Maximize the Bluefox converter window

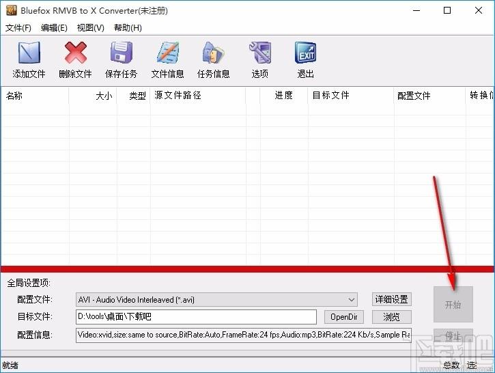click(x=447, y=10)
